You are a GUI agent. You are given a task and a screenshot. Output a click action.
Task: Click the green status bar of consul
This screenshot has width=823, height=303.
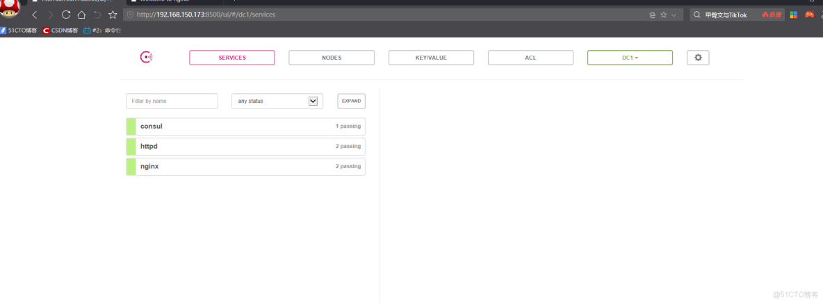click(x=131, y=126)
